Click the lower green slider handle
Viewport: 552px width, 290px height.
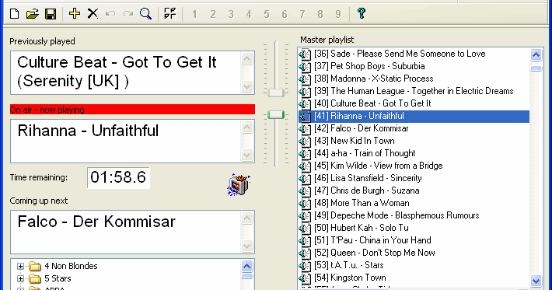276,115
